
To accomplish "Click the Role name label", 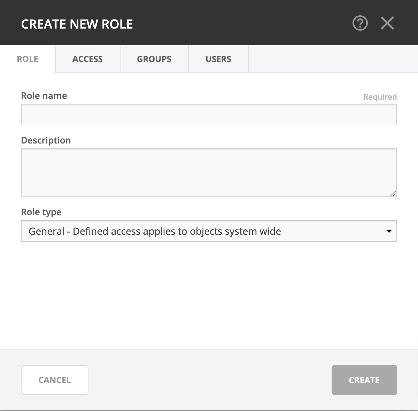I will [x=44, y=96].
